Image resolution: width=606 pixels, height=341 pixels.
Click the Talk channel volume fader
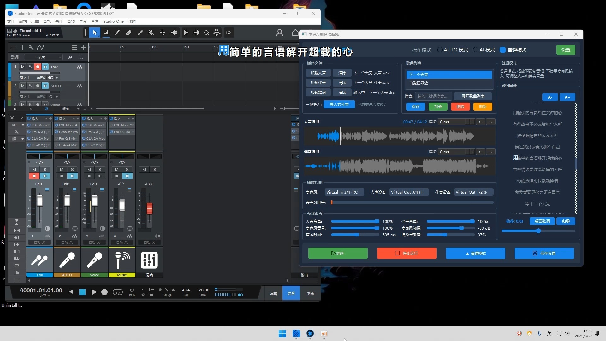point(40,201)
